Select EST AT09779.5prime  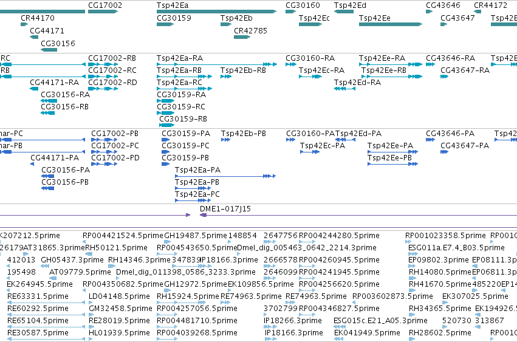tap(80, 272)
